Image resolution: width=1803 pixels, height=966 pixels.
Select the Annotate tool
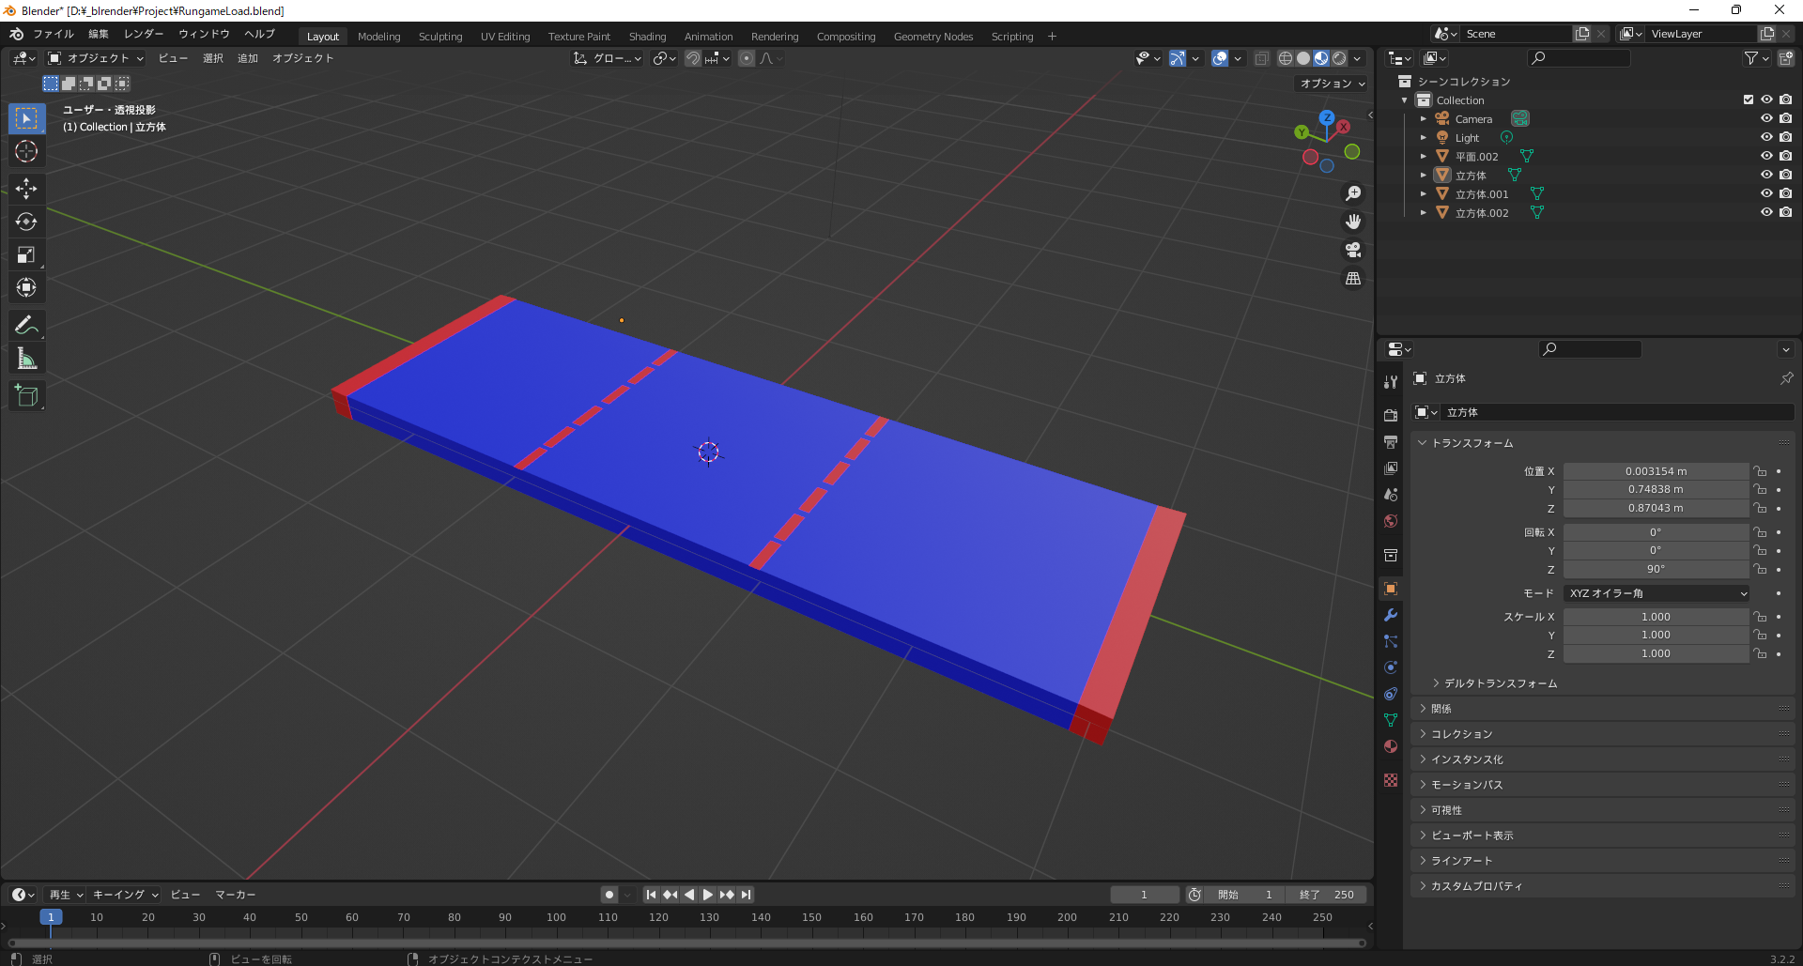[26, 326]
